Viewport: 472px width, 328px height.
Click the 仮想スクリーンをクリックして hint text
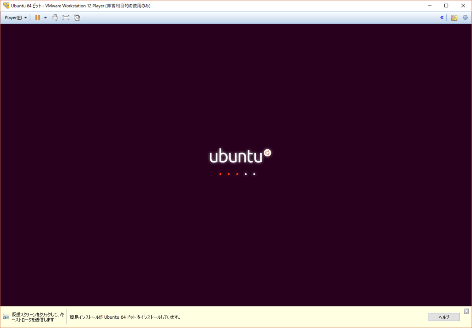click(x=38, y=317)
